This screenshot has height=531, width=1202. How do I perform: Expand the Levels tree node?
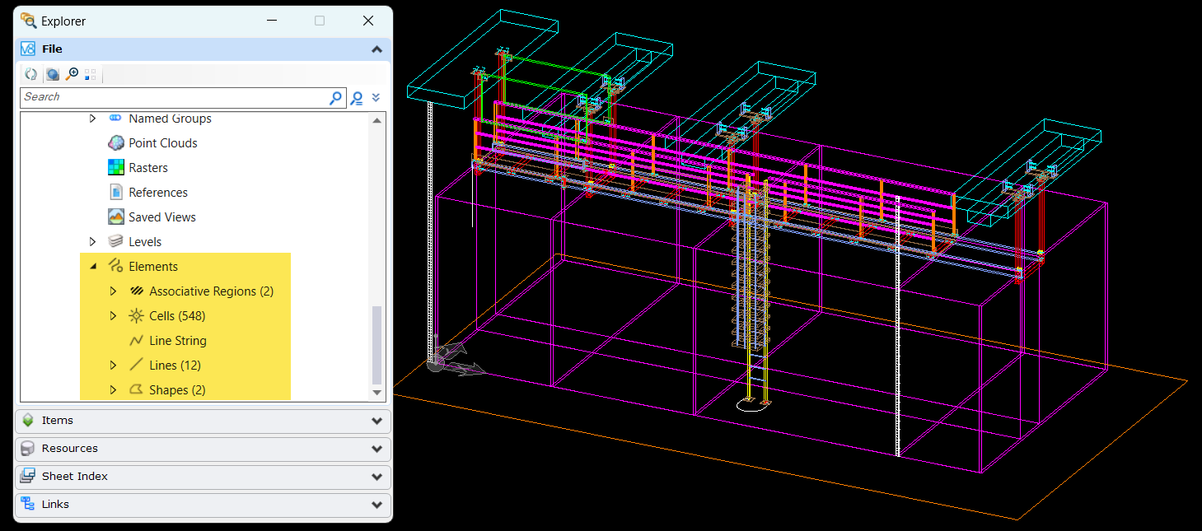(92, 242)
